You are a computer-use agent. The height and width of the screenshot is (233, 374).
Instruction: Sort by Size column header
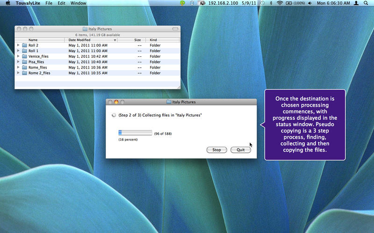tap(131, 40)
